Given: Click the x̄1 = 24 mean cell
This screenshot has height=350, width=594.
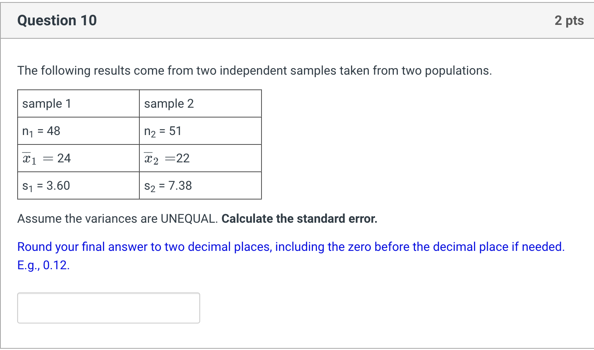Looking at the screenshot, I should click(x=78, y=158).
